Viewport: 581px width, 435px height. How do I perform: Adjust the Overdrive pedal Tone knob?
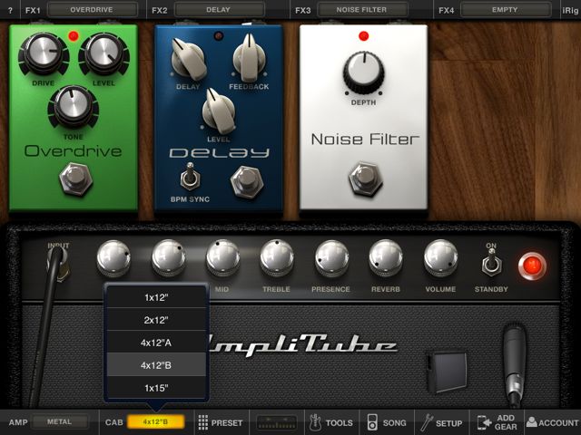[x=74, y=107]
